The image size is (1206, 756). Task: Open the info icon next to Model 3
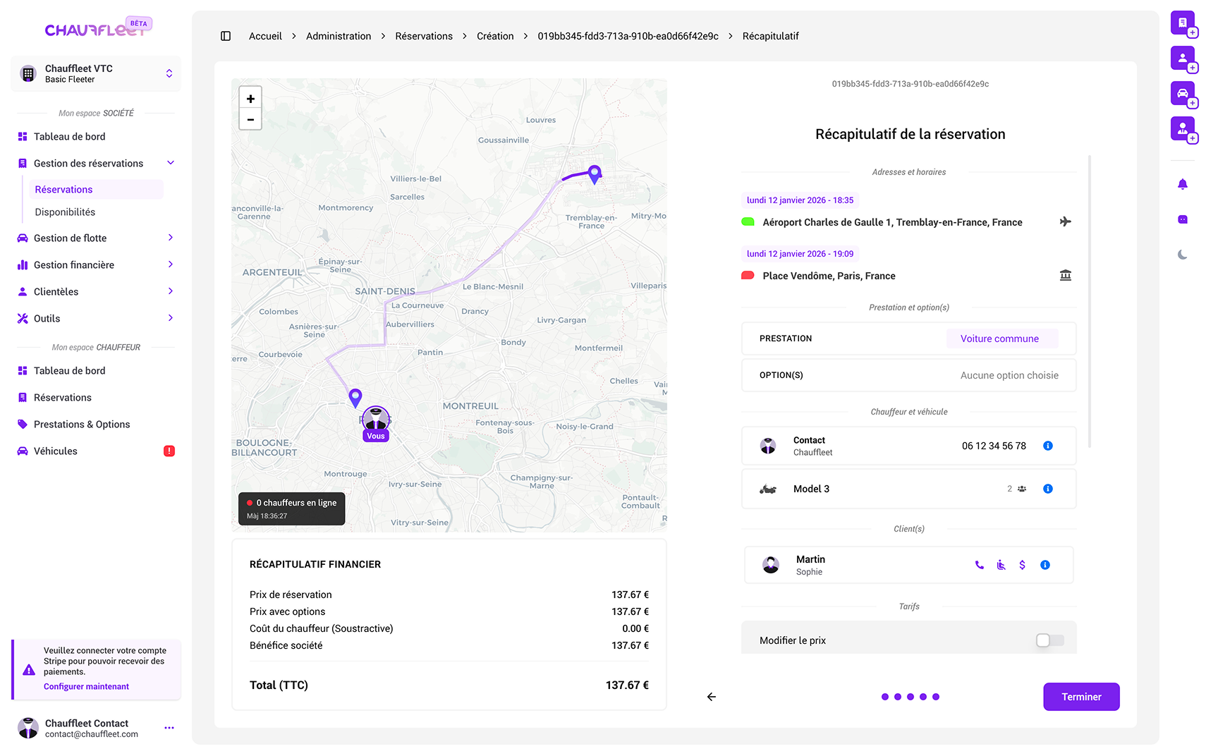coord(1047,488)
